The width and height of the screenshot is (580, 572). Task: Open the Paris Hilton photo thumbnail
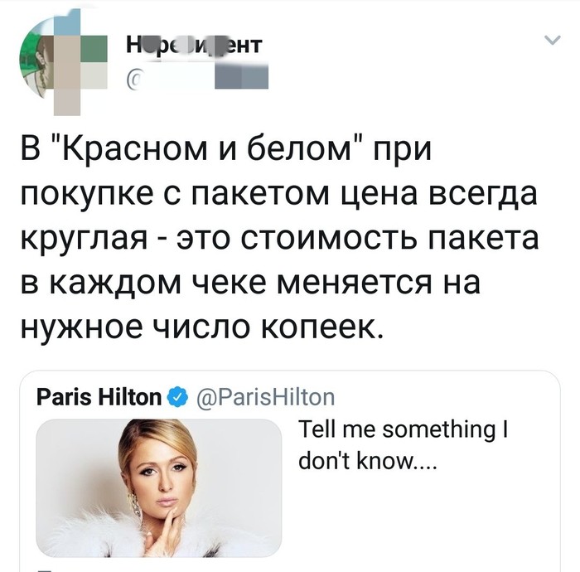158,487
